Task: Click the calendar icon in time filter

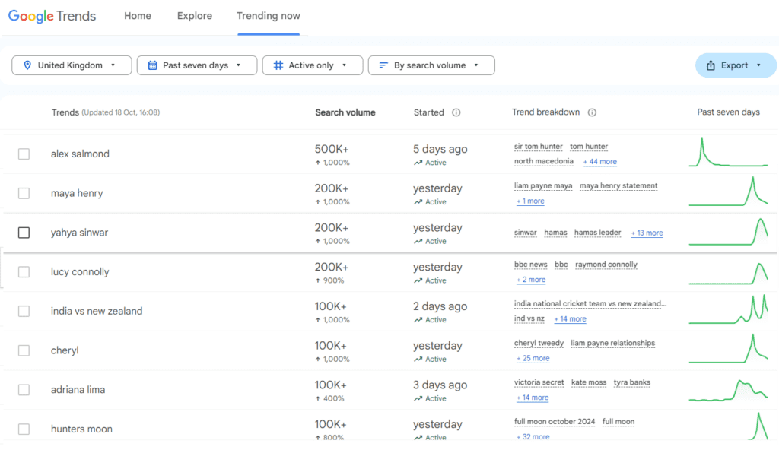Action: click(152, 65)
